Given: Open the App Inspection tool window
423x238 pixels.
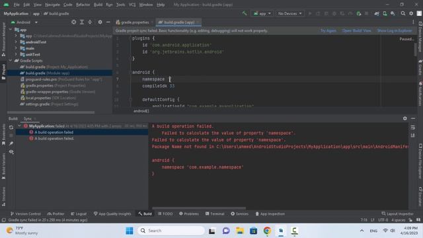Looking at the screenshot, I should click(x=270, y=214).
